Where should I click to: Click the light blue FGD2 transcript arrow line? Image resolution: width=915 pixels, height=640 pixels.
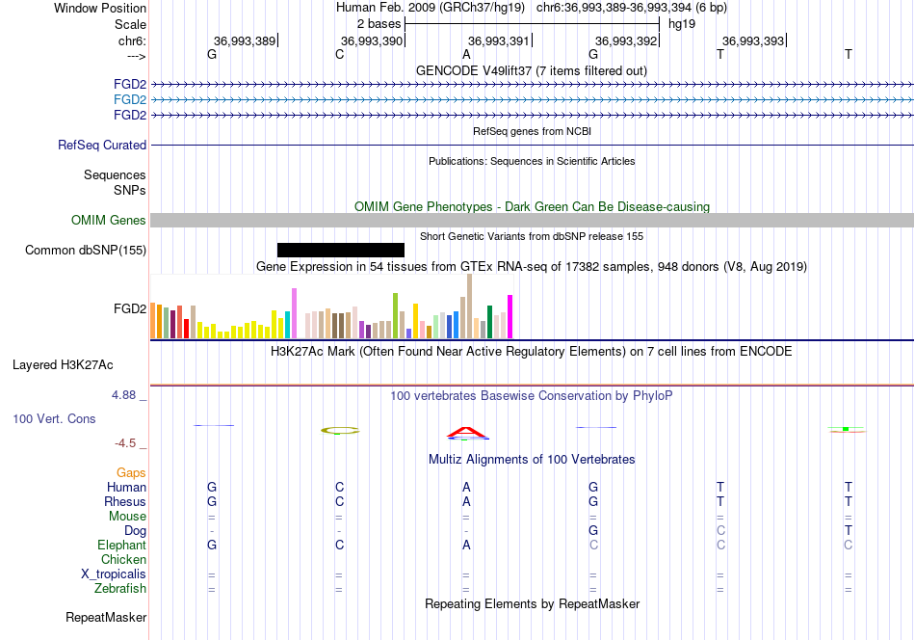click(532, 100)
